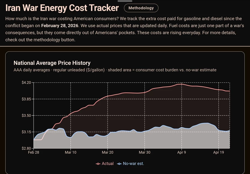
Task: Click the $4.20 y-axis price label
Action: point(26,82)
